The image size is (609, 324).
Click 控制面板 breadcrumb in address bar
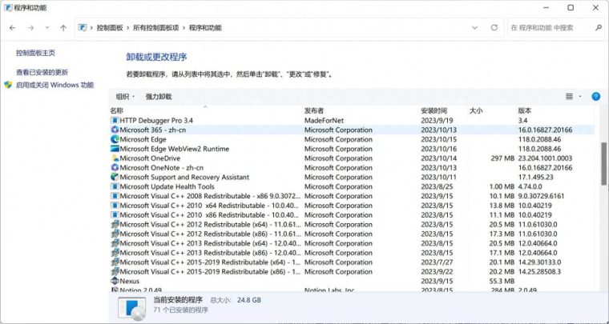pyautogui.click(x=110, y=28)
